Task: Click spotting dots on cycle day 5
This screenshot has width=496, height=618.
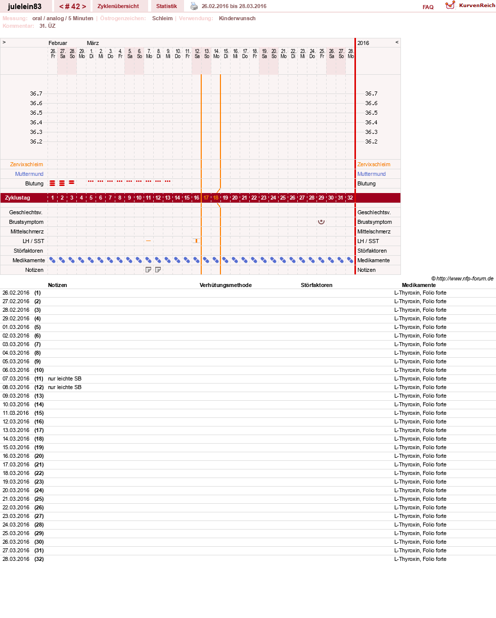Action: pyautogui.click(x=91, y=181)
